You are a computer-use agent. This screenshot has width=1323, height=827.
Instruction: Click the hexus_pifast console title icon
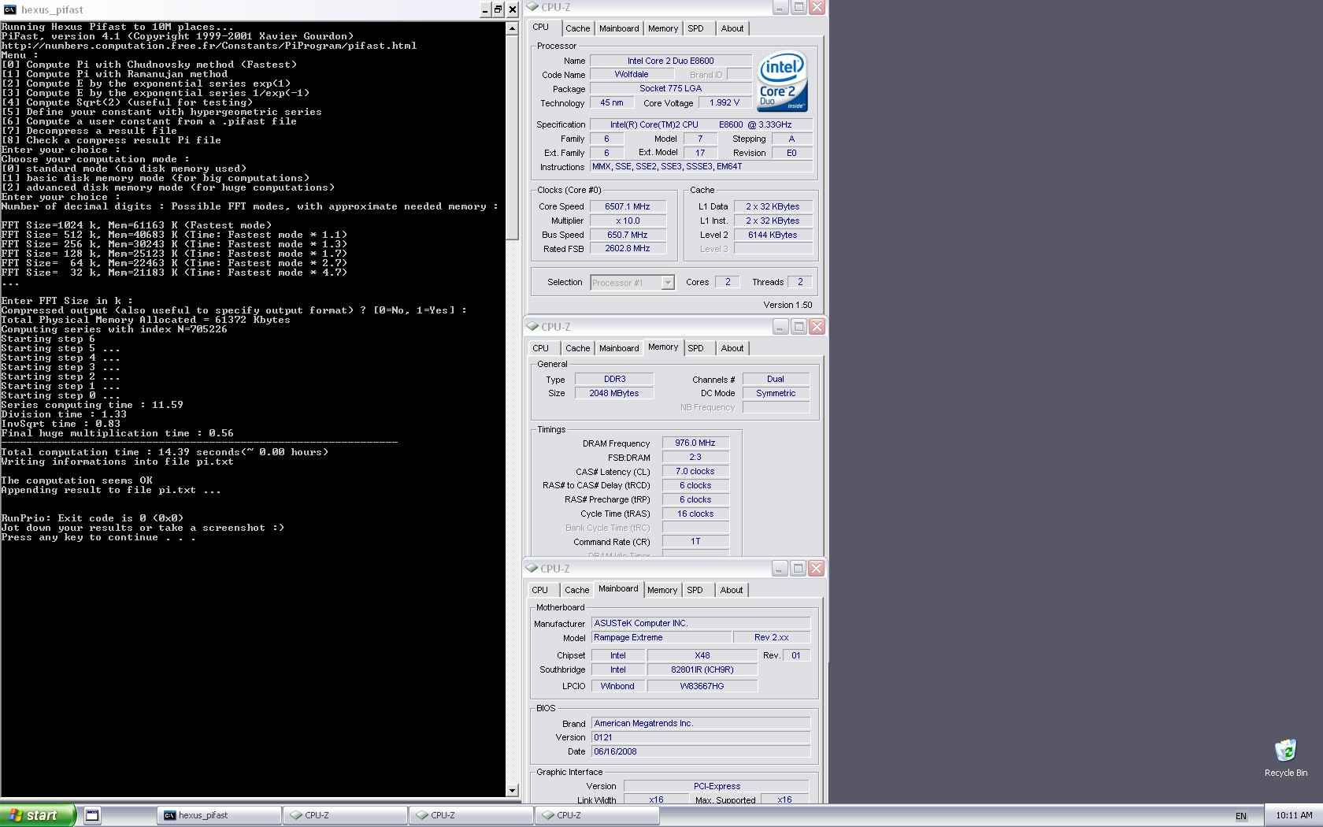pos(9,9)
